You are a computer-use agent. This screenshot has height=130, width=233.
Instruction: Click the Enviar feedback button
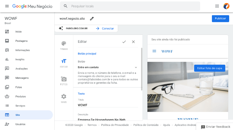coord(216,127)
